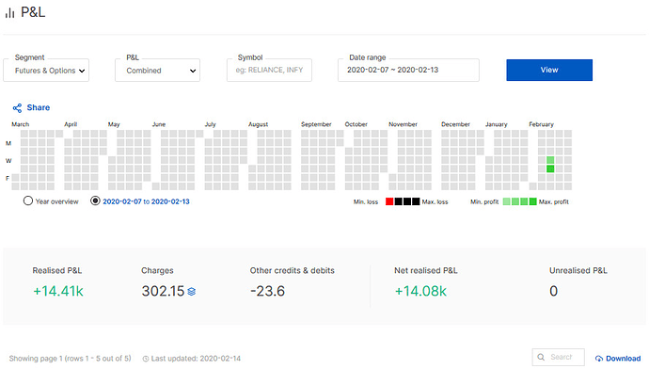The height and width of the screenshot is (369, 649).
Task: Click the Symbol input field
Action: tap(269, 70)
